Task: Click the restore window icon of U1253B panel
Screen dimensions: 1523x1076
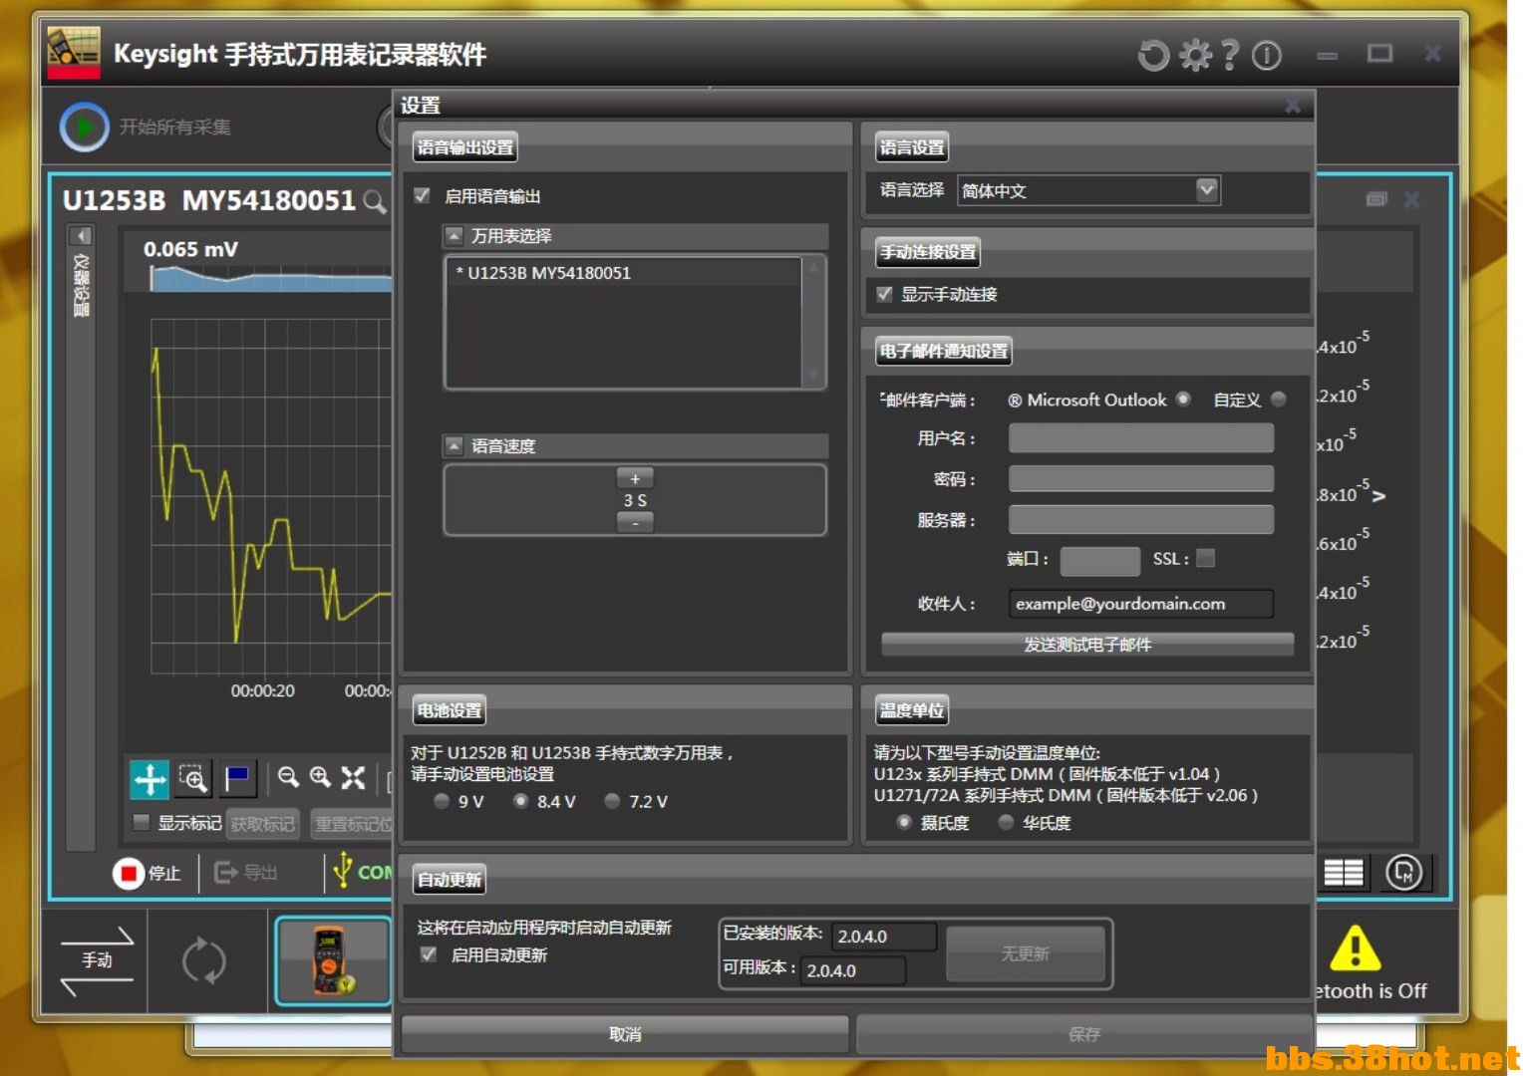Action: point(1376,199)
